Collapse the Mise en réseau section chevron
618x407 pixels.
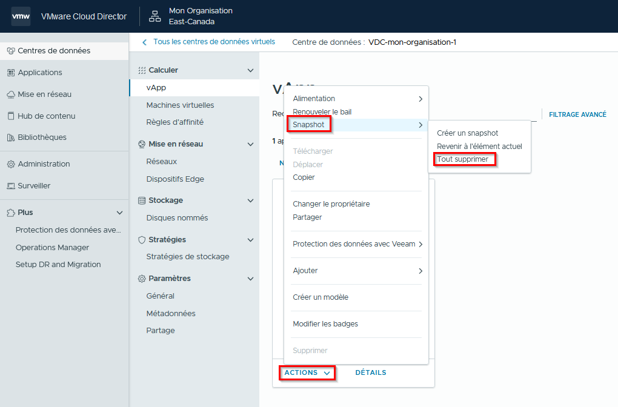point(250,144)
